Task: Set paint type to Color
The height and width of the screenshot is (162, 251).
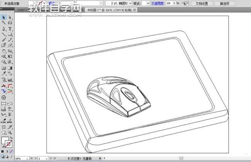Action: (x=2, y=151)
